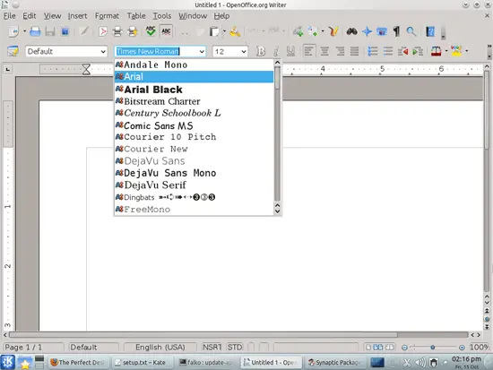The width and height of the screenshot is (493, 370).
Task: Toggle Bold formatting
Action: pos(260,51)
